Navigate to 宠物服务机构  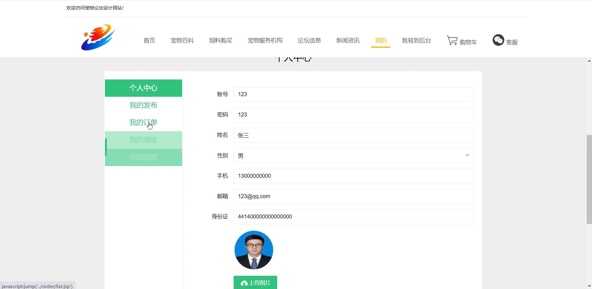(265, 40)
